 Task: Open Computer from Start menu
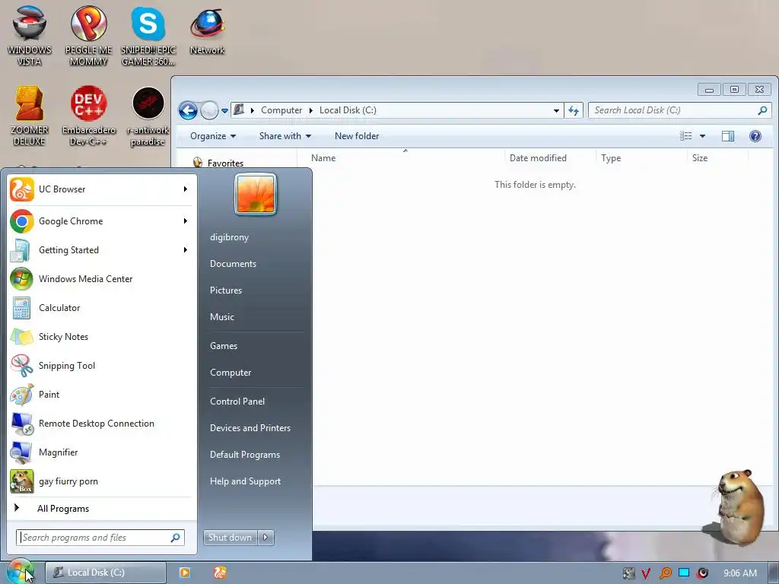click(231, 373)
